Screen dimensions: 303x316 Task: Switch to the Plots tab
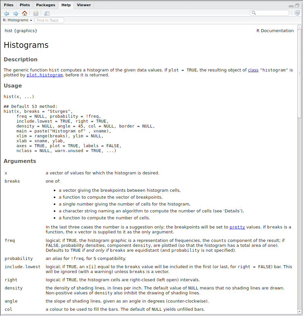pos(25,5)
